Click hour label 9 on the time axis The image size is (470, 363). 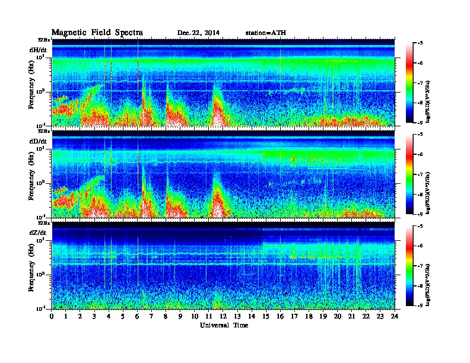180,316
